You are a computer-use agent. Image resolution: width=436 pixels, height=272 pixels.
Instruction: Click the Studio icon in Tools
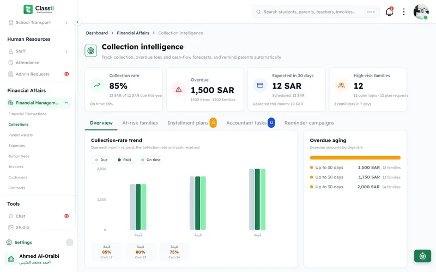(x=11, y=227)
